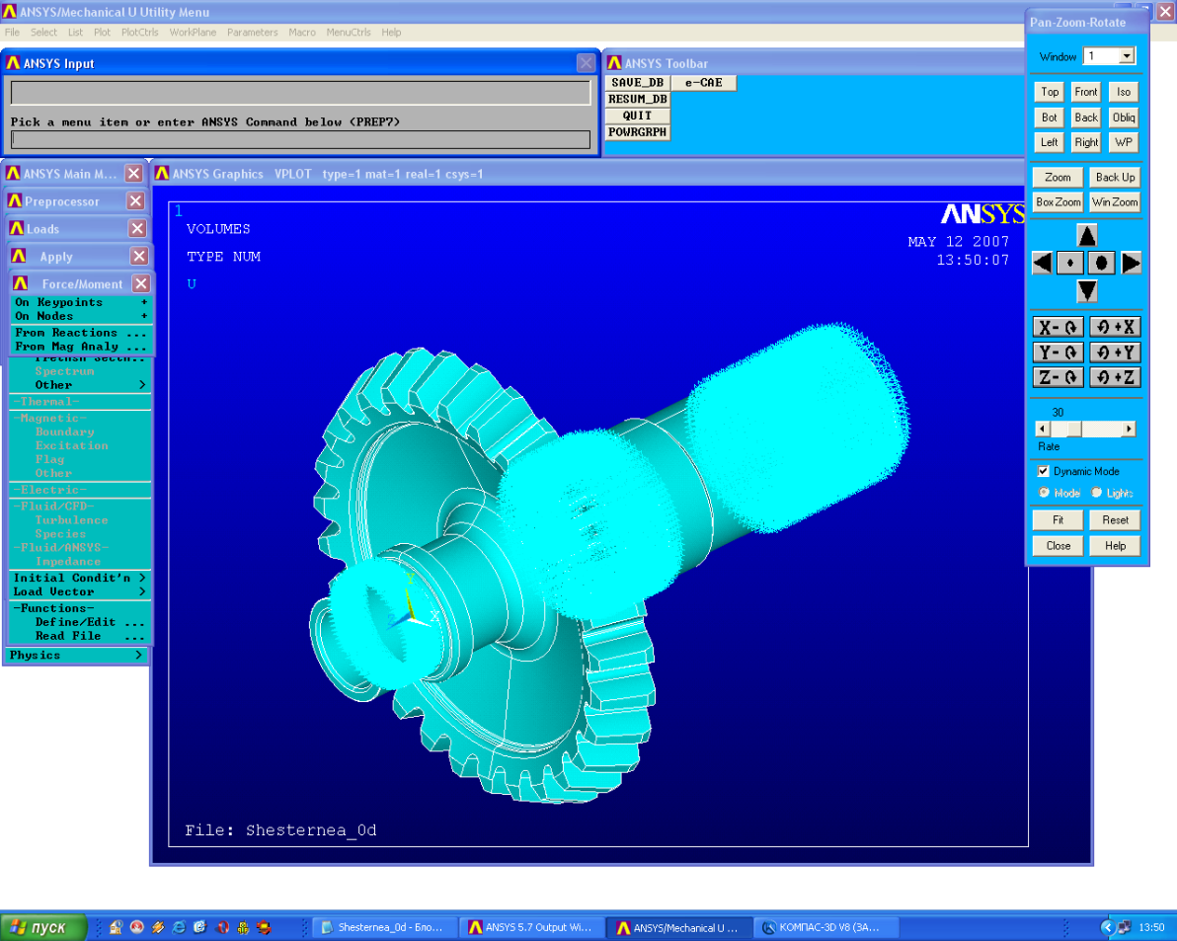Expand Load Vector submenu
The image size is (1177, 941).
coord(79,592)
